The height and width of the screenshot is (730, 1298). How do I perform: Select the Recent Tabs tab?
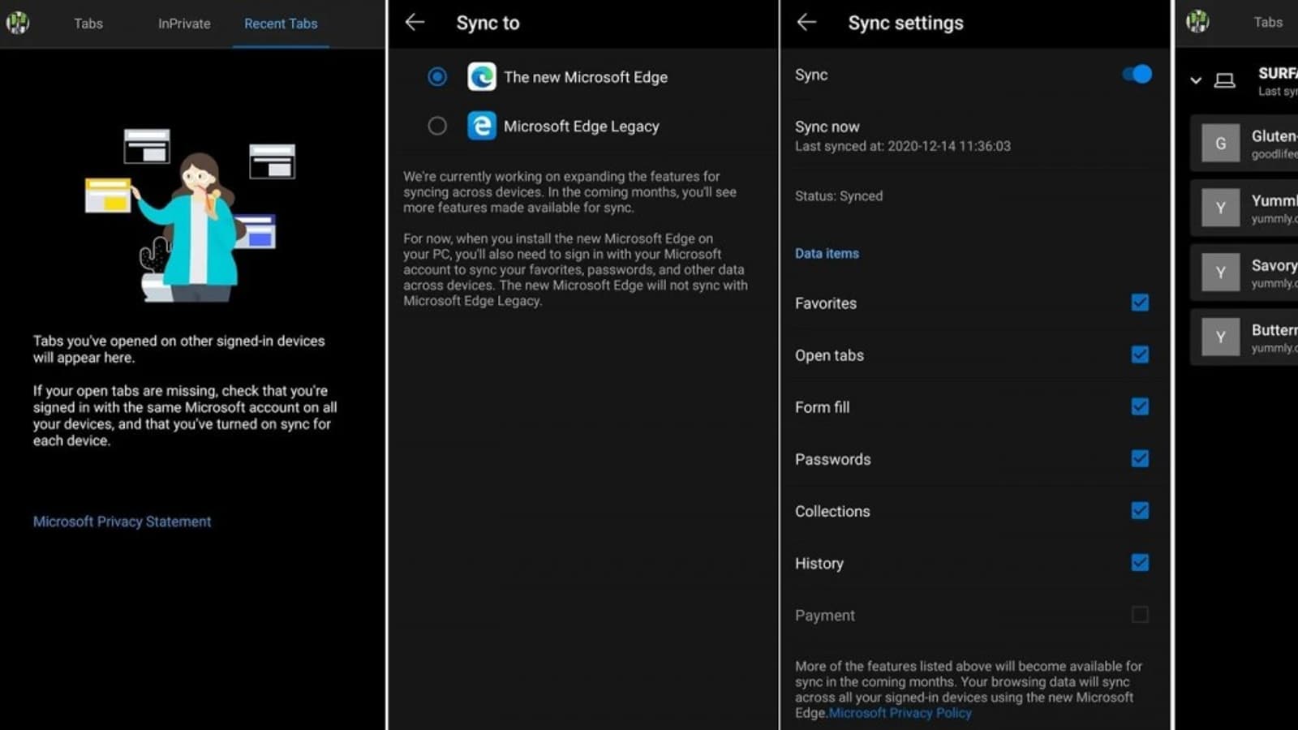[281, 24]
